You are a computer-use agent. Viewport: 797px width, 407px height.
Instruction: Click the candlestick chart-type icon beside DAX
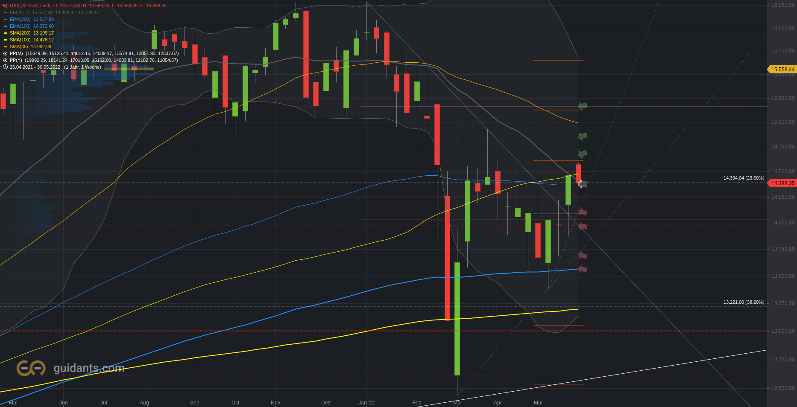[x=5, y=6]
